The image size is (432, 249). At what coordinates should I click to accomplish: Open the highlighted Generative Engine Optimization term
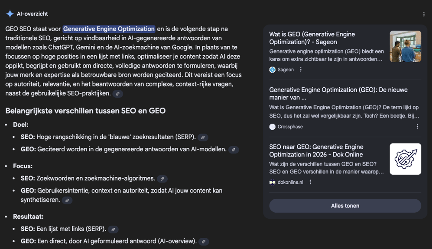pyautogui.click(x=109, y=29)
